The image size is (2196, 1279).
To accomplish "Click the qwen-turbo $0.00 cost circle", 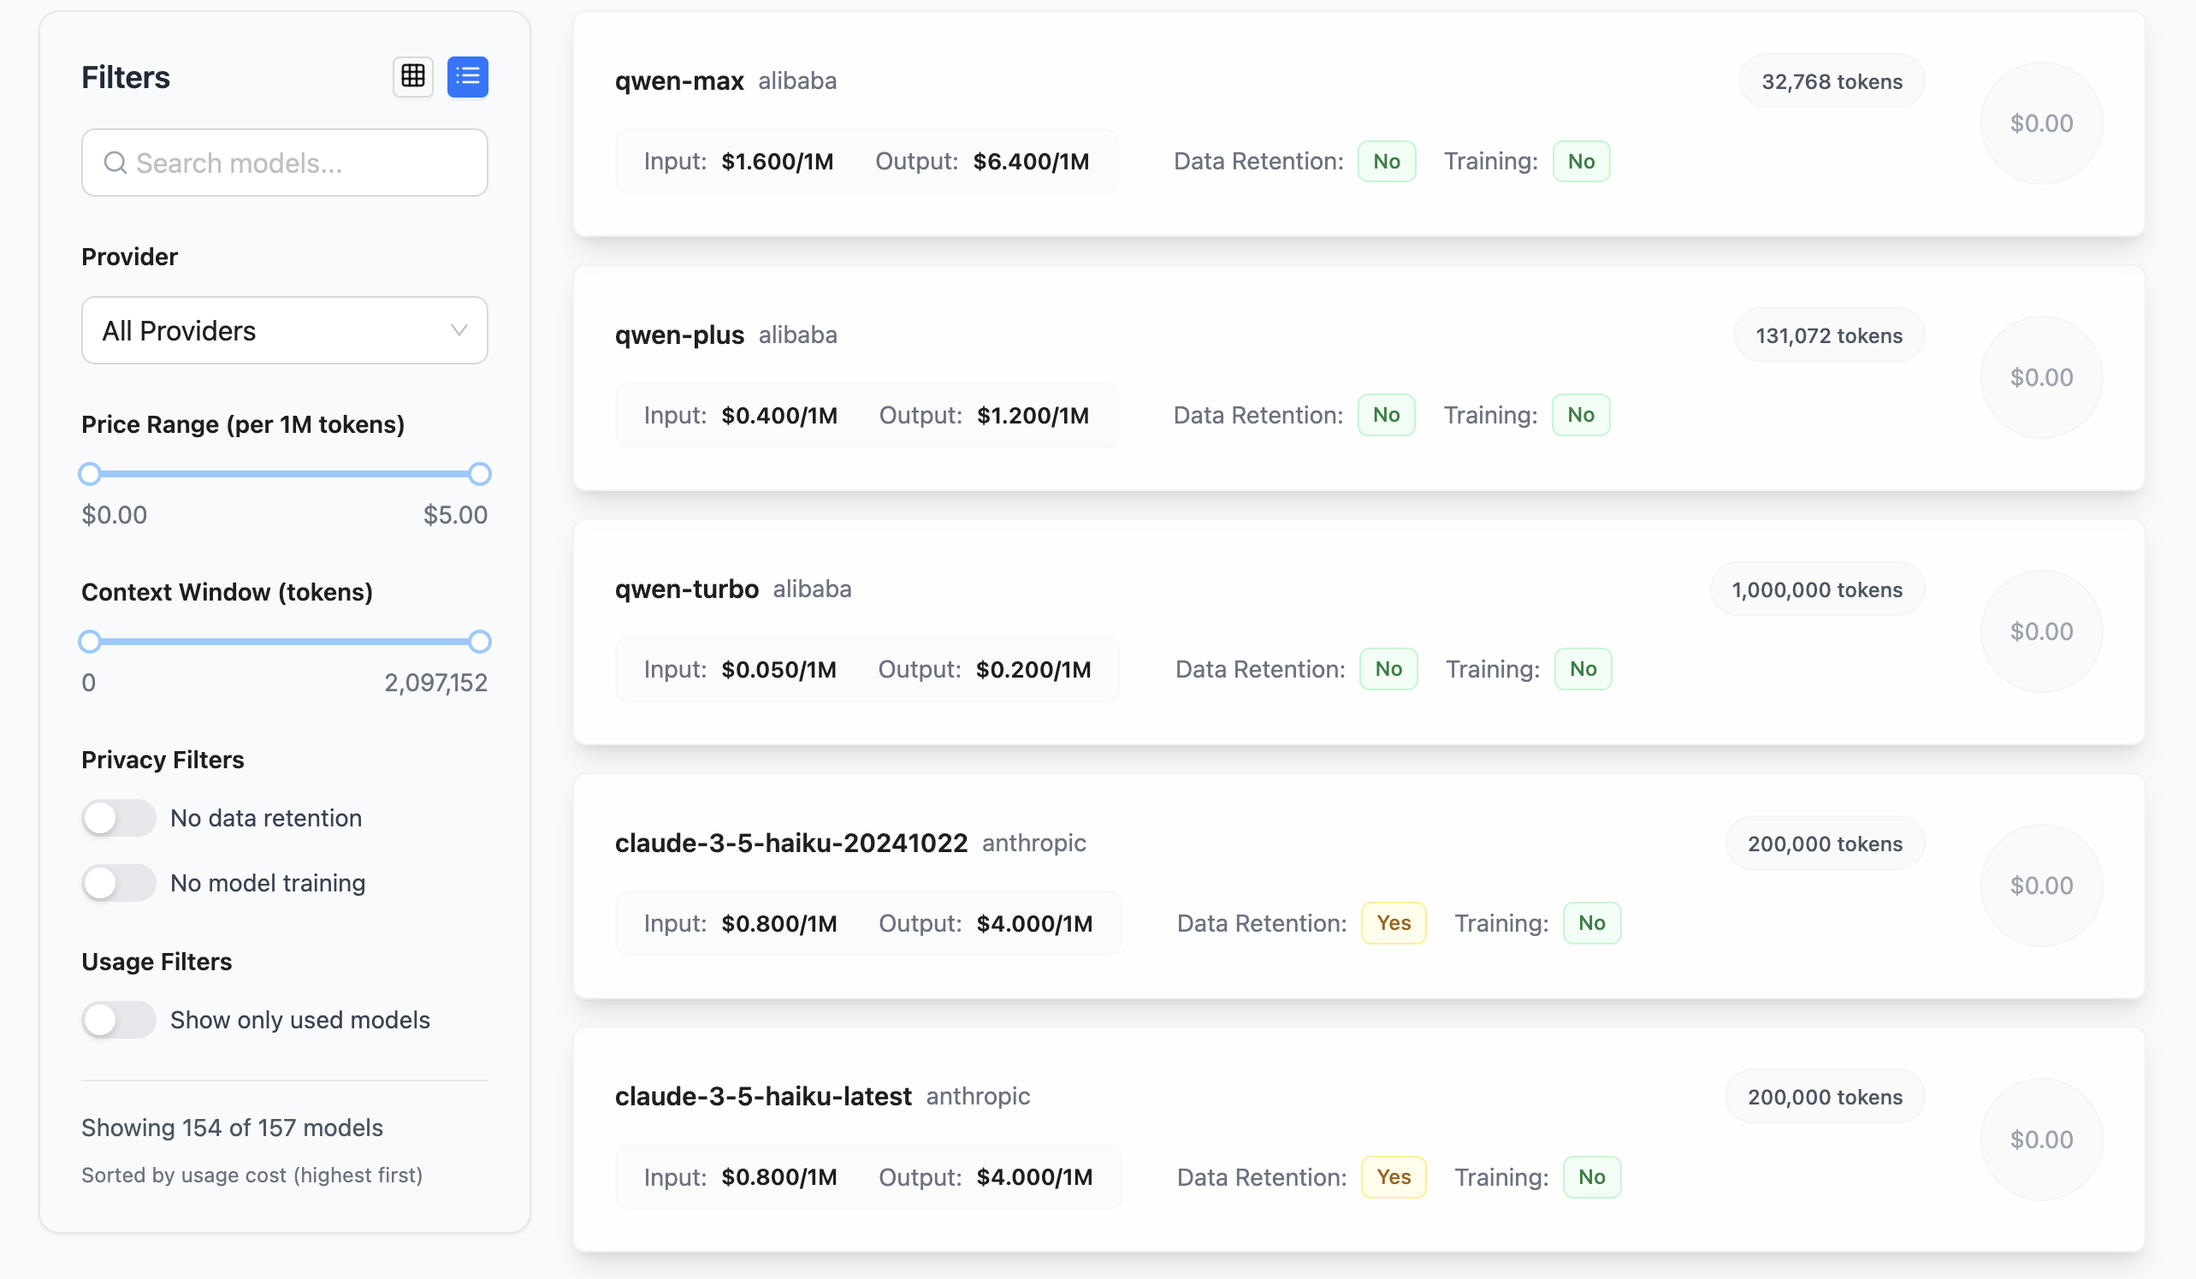I will pos(2041,631).
